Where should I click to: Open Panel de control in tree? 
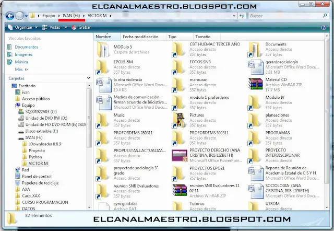(37, 177)
